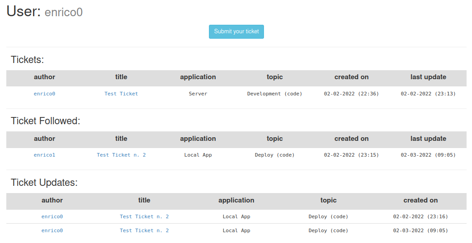Screen dimensions: 472x243
Task: Click the Tickets: section heading
Action: [28, 59]
